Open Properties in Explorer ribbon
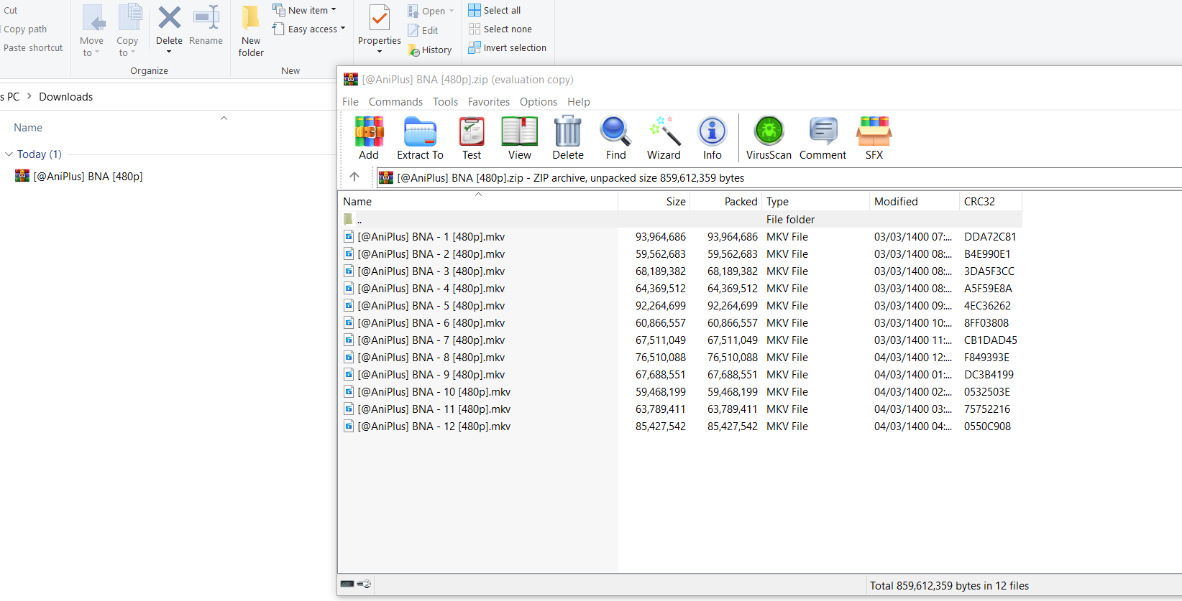The width and height of the screenshot is (1182, 601). (x=380, y=24)
